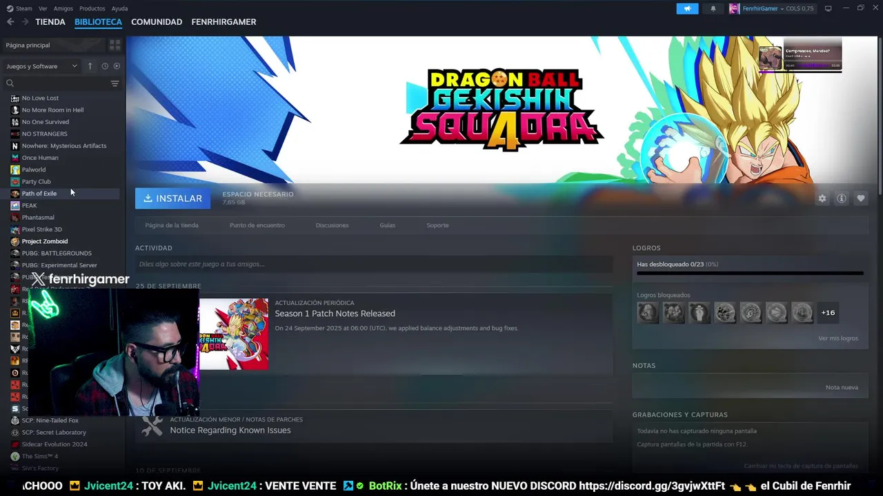Click the INSTALAR button
Screen dimensions: 883x496
point(173,198)
